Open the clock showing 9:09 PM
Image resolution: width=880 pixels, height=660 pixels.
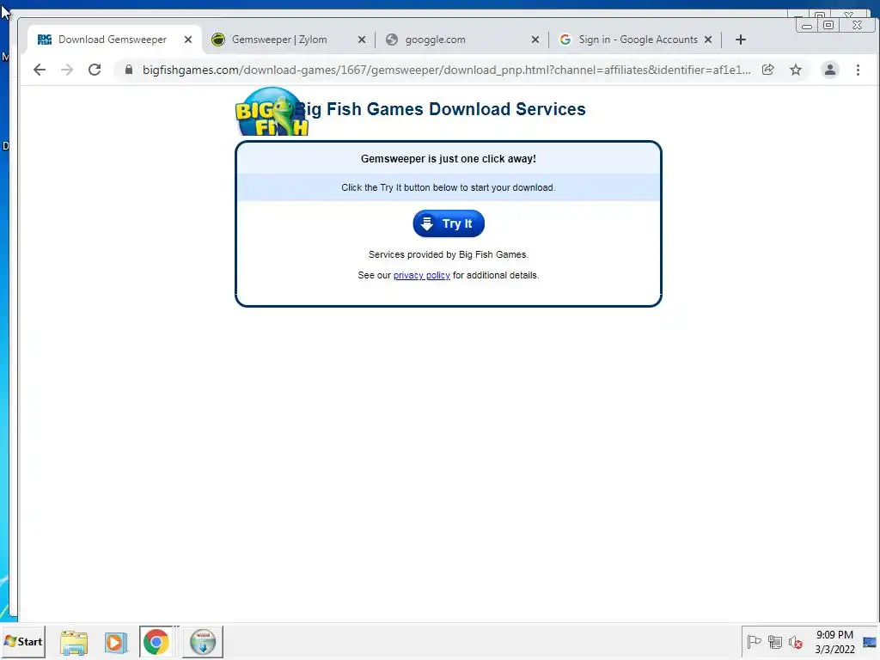[x=834, y=641]
